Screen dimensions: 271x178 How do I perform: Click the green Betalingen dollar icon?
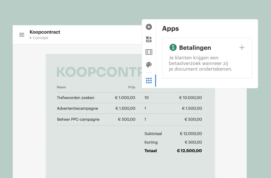tap(173, 47)
